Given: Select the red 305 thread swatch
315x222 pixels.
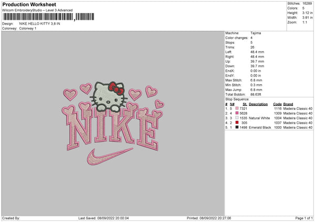Looking at the screenshot, I should (x=237, y=123).
